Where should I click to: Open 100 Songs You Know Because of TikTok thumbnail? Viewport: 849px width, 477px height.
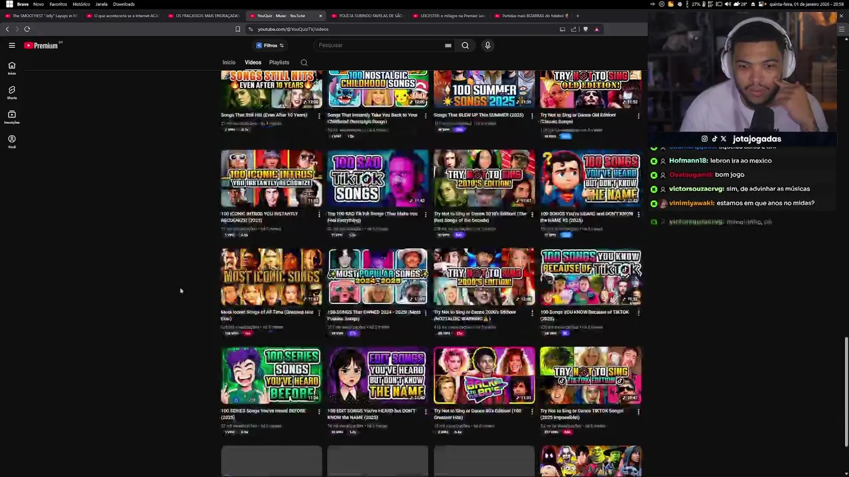click(590, 276)
